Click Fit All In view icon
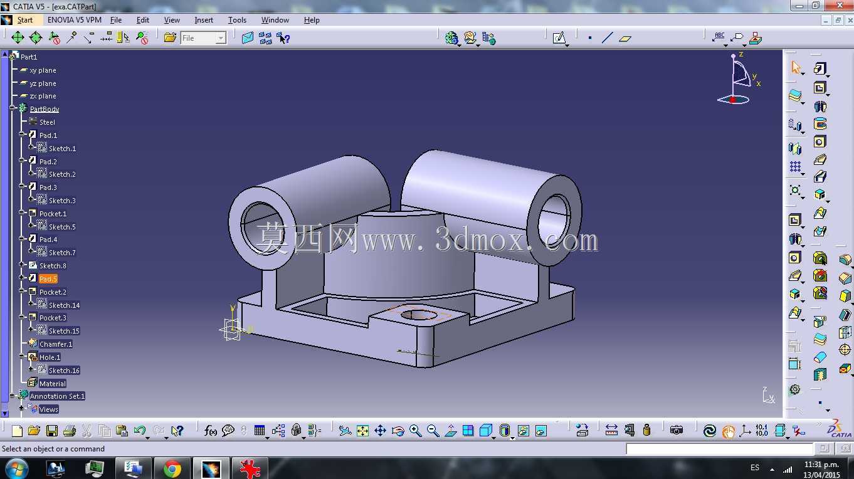854x479 pixels. (x=362, y=431)
